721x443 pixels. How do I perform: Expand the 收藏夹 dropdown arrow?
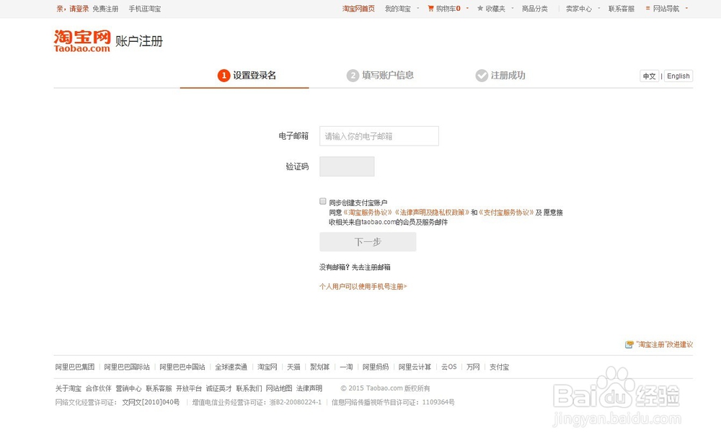click(x=512, y=8)
